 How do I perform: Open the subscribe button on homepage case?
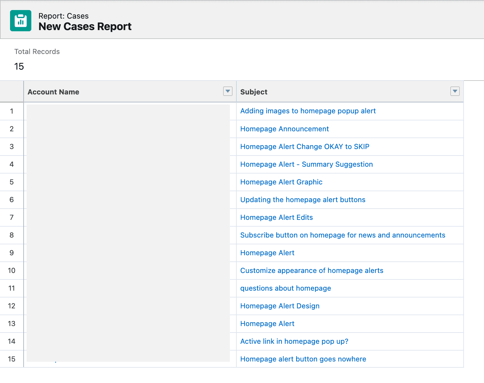tap(343, 235)
